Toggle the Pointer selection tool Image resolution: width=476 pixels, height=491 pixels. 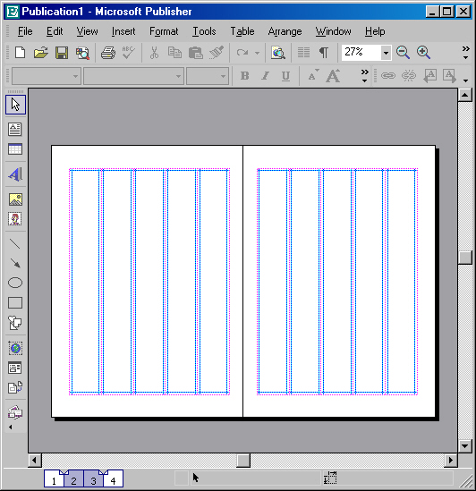coord(15,105)
